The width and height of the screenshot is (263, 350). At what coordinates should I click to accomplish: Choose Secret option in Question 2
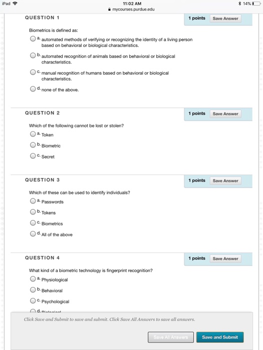pos(33,156)
